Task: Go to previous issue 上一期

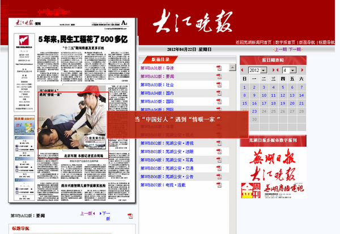Action: coord(280,49)
